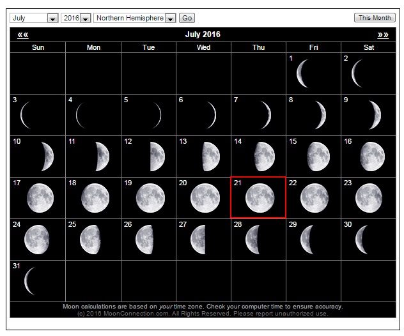The image size is (404, 336).
Task: Click the full moon for July 19
Action: 150,198
